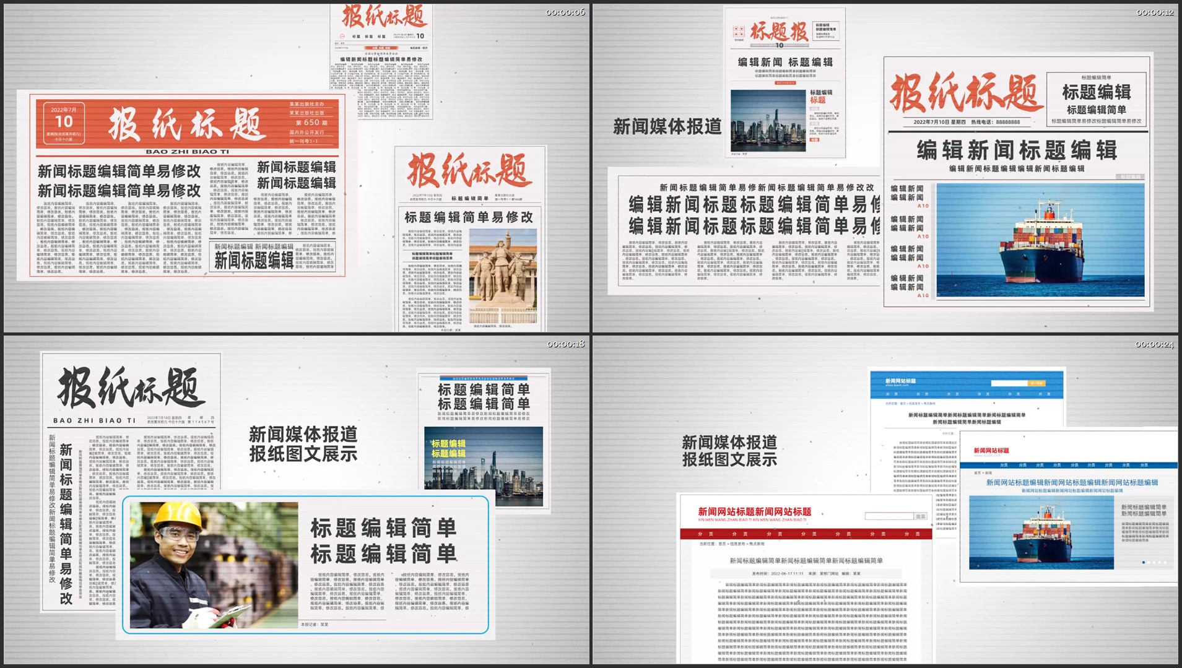The width and height of the screenshot is (1182, 668).
Task: Click the red 新闻网站标题 logo on white website
Action: click(991, 451)
